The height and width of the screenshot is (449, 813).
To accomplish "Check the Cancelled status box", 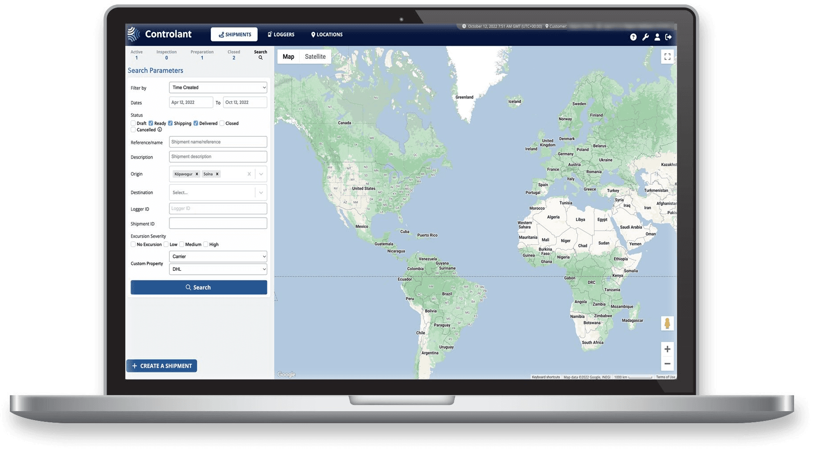I will [133, 130].
